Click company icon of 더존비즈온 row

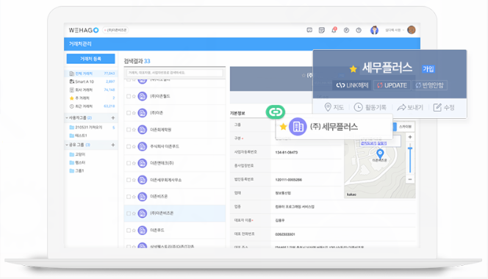click(x=143, y=197)
